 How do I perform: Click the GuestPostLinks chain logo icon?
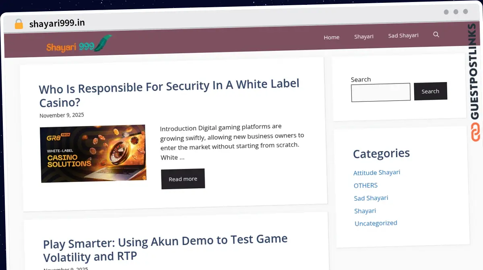[475, 132]
